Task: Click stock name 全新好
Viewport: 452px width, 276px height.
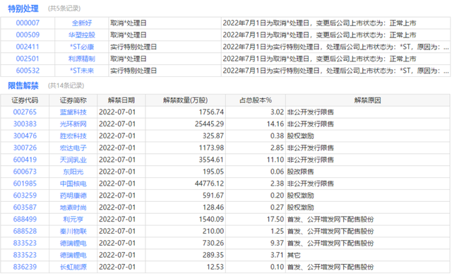Action: (82, 23)
